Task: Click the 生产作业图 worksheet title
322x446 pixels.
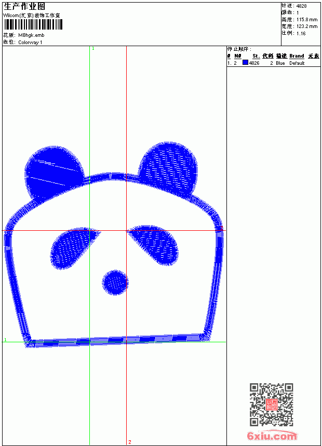Action: point(24,7)
